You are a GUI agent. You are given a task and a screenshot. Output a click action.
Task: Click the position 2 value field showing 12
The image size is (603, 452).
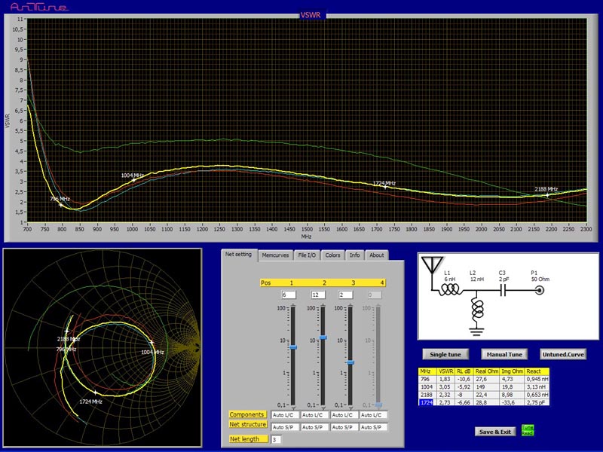(318, 295)
